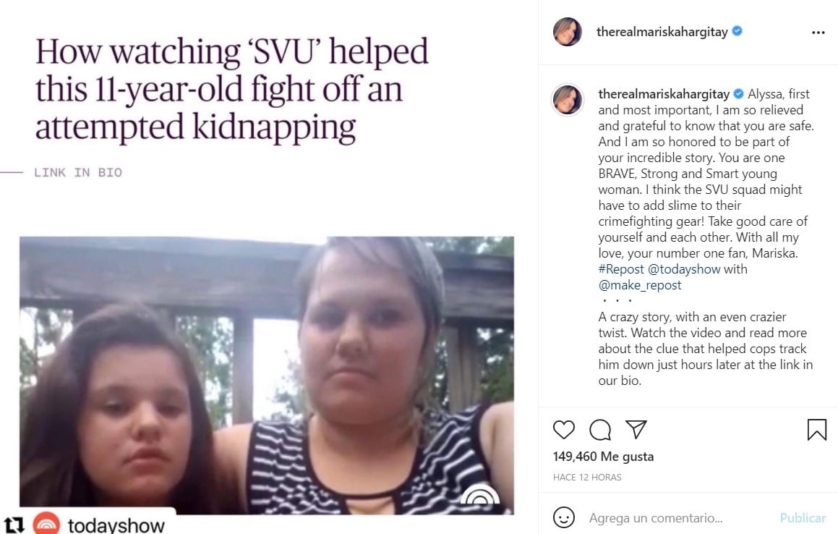Open therealmariskahargitay username in the header
This screenshot has height=534, width=838.
point(662,32)
